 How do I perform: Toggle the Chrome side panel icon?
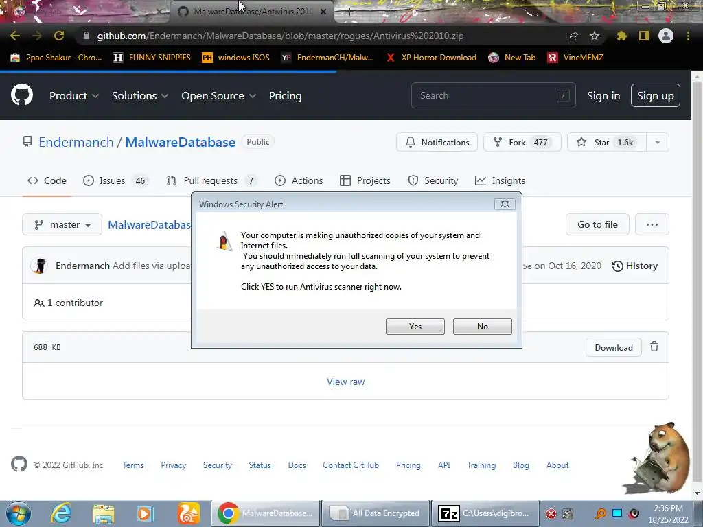click(x=644, y=36)
